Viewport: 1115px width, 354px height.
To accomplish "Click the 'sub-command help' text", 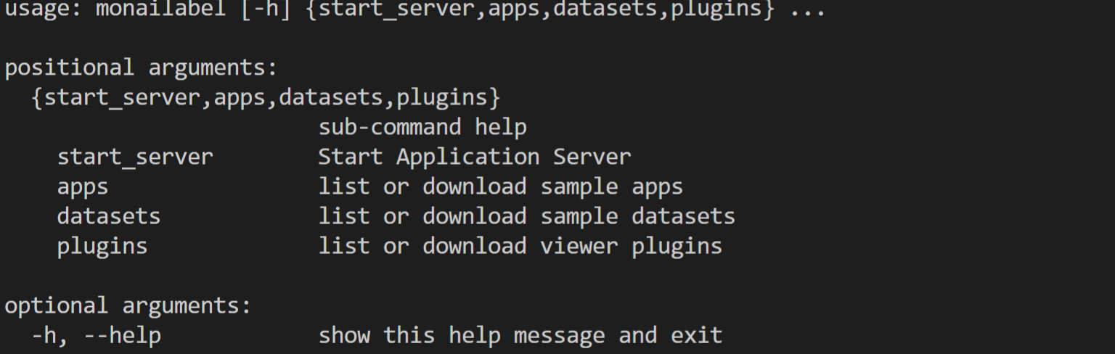I will (422, 127).
